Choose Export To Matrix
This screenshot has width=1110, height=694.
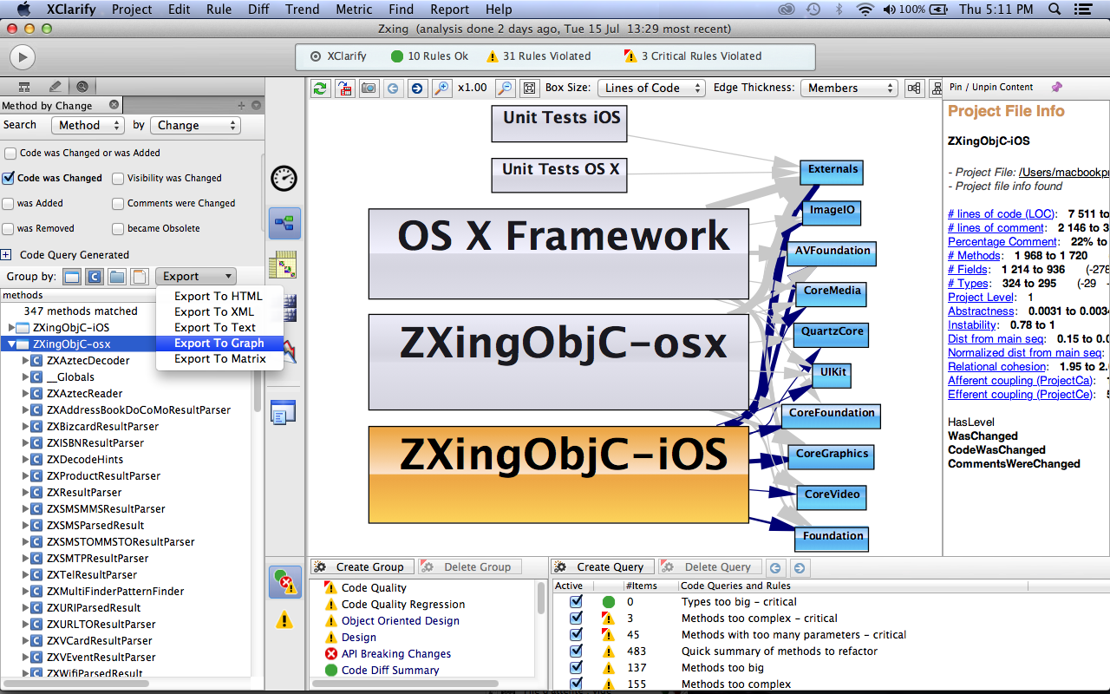click(219, 358)
